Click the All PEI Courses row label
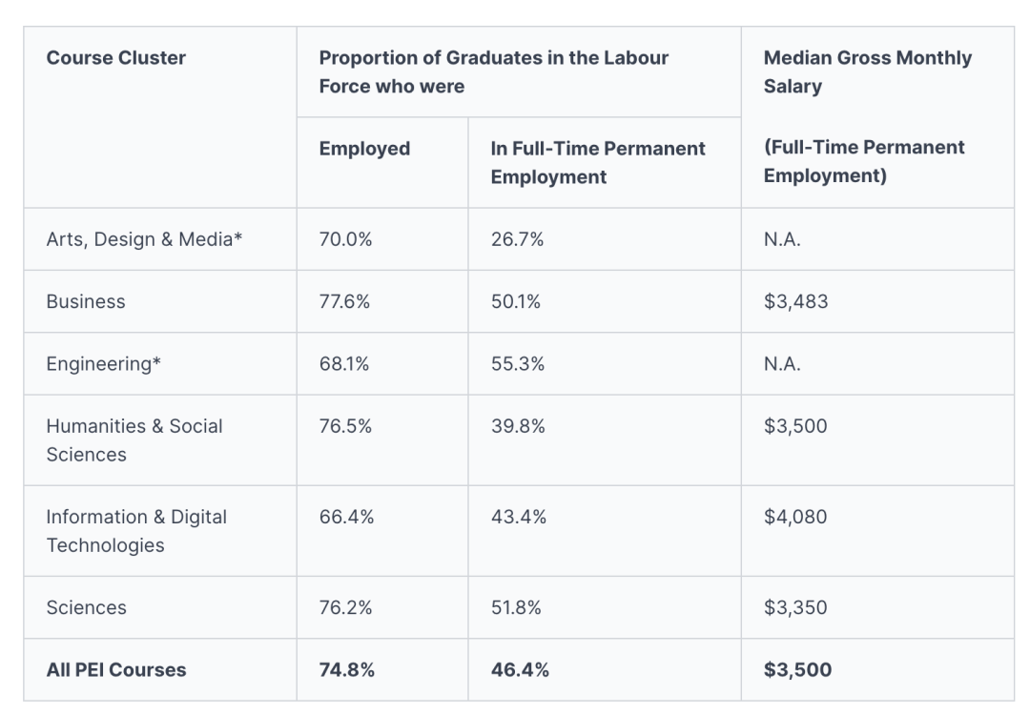 pos(116,669)
